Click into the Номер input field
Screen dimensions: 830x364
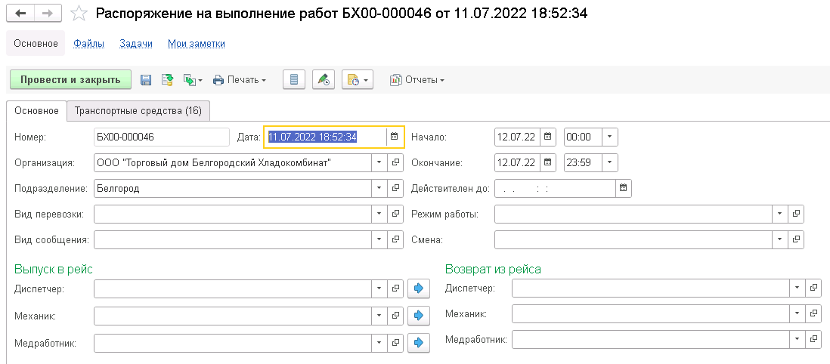[x=161, y=137]
